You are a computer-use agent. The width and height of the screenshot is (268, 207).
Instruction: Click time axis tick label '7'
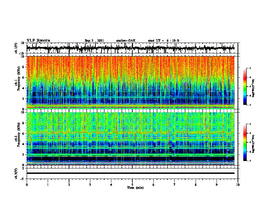[x=175, y=185]
